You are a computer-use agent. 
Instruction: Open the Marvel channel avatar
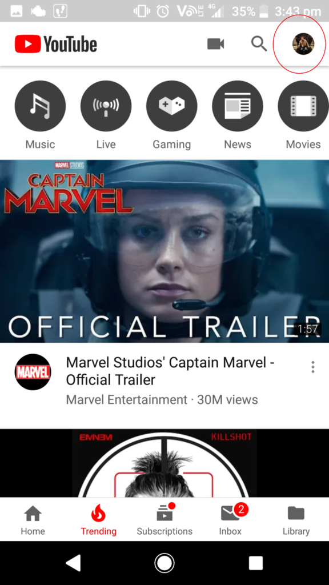coord(33,372)
